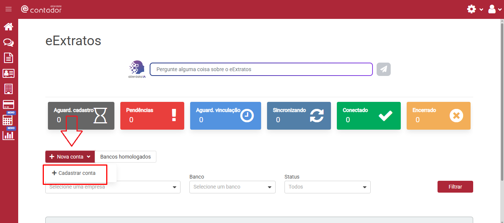Open the bar chart sidebar icon

[9, 135]
